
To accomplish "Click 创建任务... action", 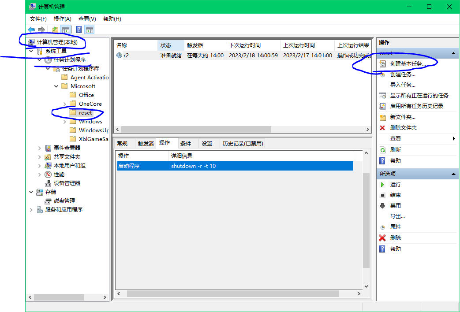I will (x=403, y=74).
